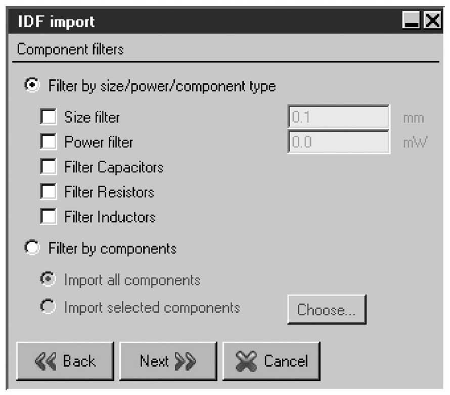Screen dimensions: 450x395
Task: Click the double-left arrow Back icon
Action: click(x=47, y=361)
